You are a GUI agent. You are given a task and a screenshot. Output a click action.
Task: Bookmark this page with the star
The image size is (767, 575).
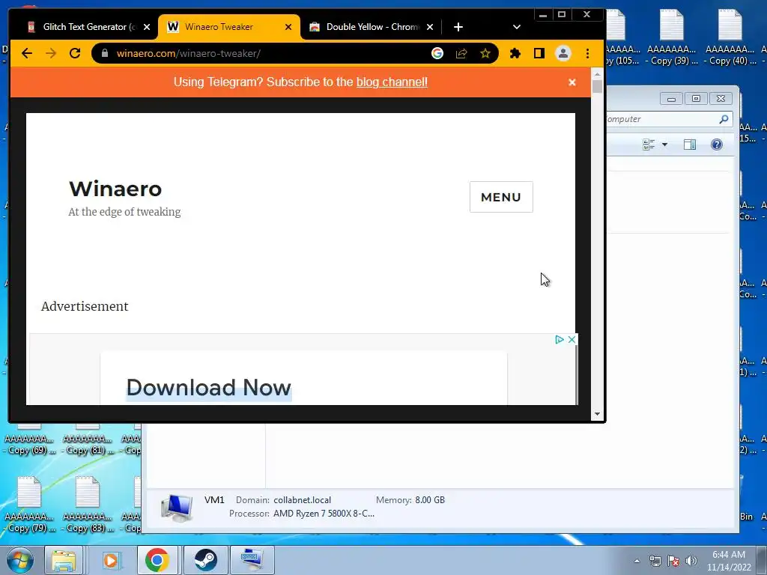click(485, 53)
